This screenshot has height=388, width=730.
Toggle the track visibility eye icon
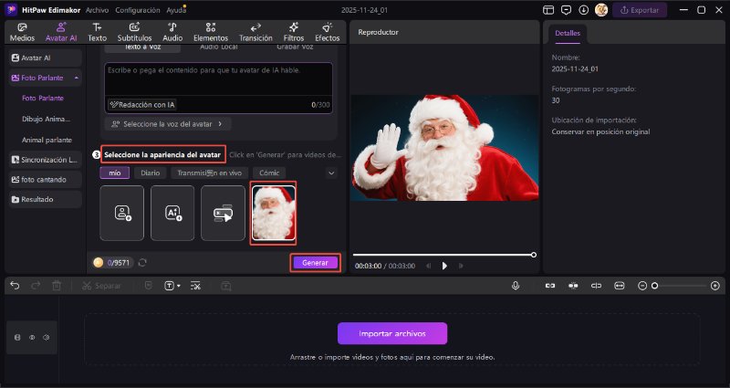32,337
